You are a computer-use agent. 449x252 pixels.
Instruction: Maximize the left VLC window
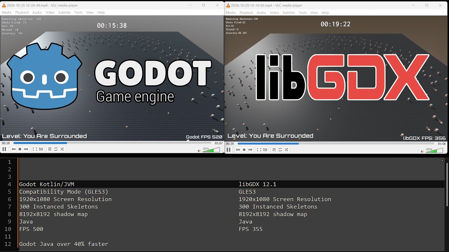pos(203,5)
